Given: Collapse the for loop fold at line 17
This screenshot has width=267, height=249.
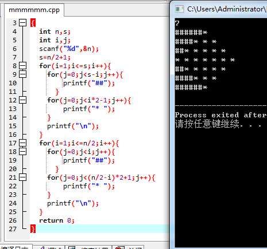Looking at the screenshot, I should [x=23, y=143].
